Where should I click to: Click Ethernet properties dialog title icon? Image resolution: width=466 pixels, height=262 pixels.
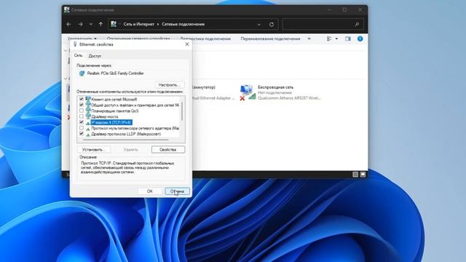[x=75, y=44]
